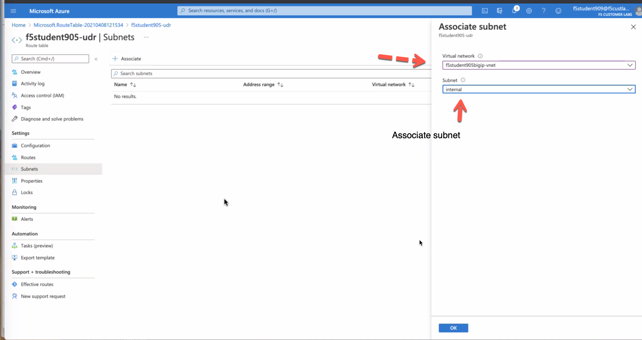Sort by Name column arrows
Viewport: 642px width, 340px height.
pyautogui.click(x=133, y=85)
